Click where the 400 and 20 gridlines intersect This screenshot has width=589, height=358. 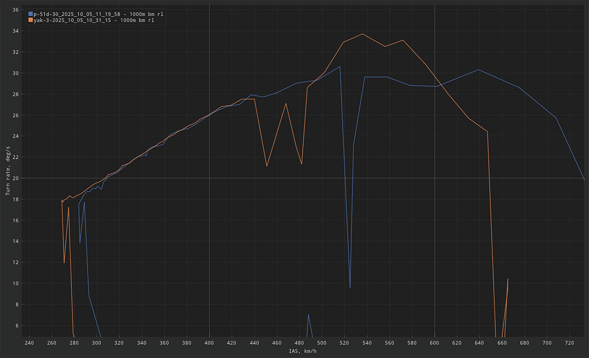pyautogui.click(x=209, y=178)
